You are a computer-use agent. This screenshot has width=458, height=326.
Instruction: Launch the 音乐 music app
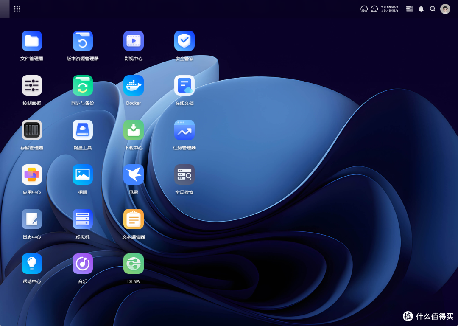click(x=83, y=264)
